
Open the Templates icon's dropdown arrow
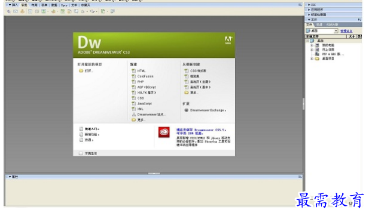click(107, 11)
